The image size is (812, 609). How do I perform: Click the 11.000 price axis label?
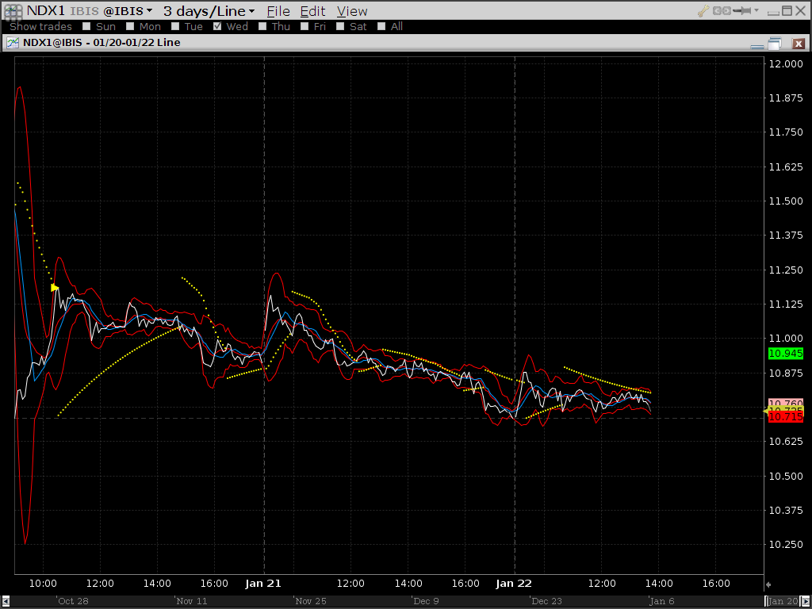coord(786,338)
